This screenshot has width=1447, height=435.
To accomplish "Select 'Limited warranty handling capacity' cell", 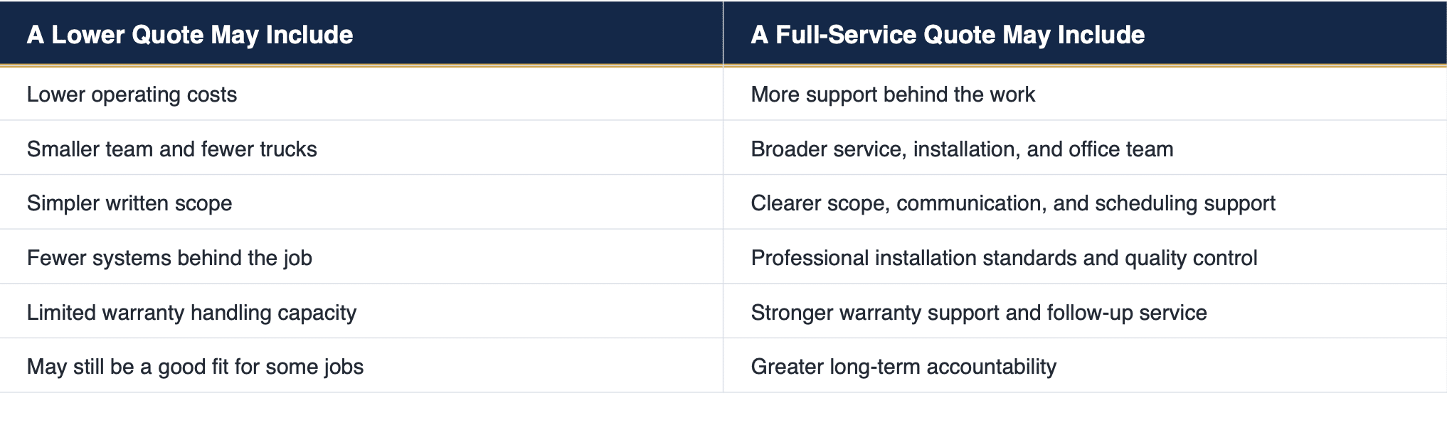I will coord(361,312).
